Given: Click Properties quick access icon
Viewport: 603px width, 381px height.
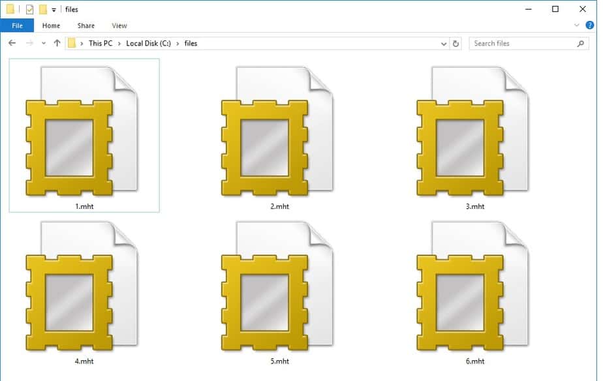Looking at the screenshot, I should [29, 9].
